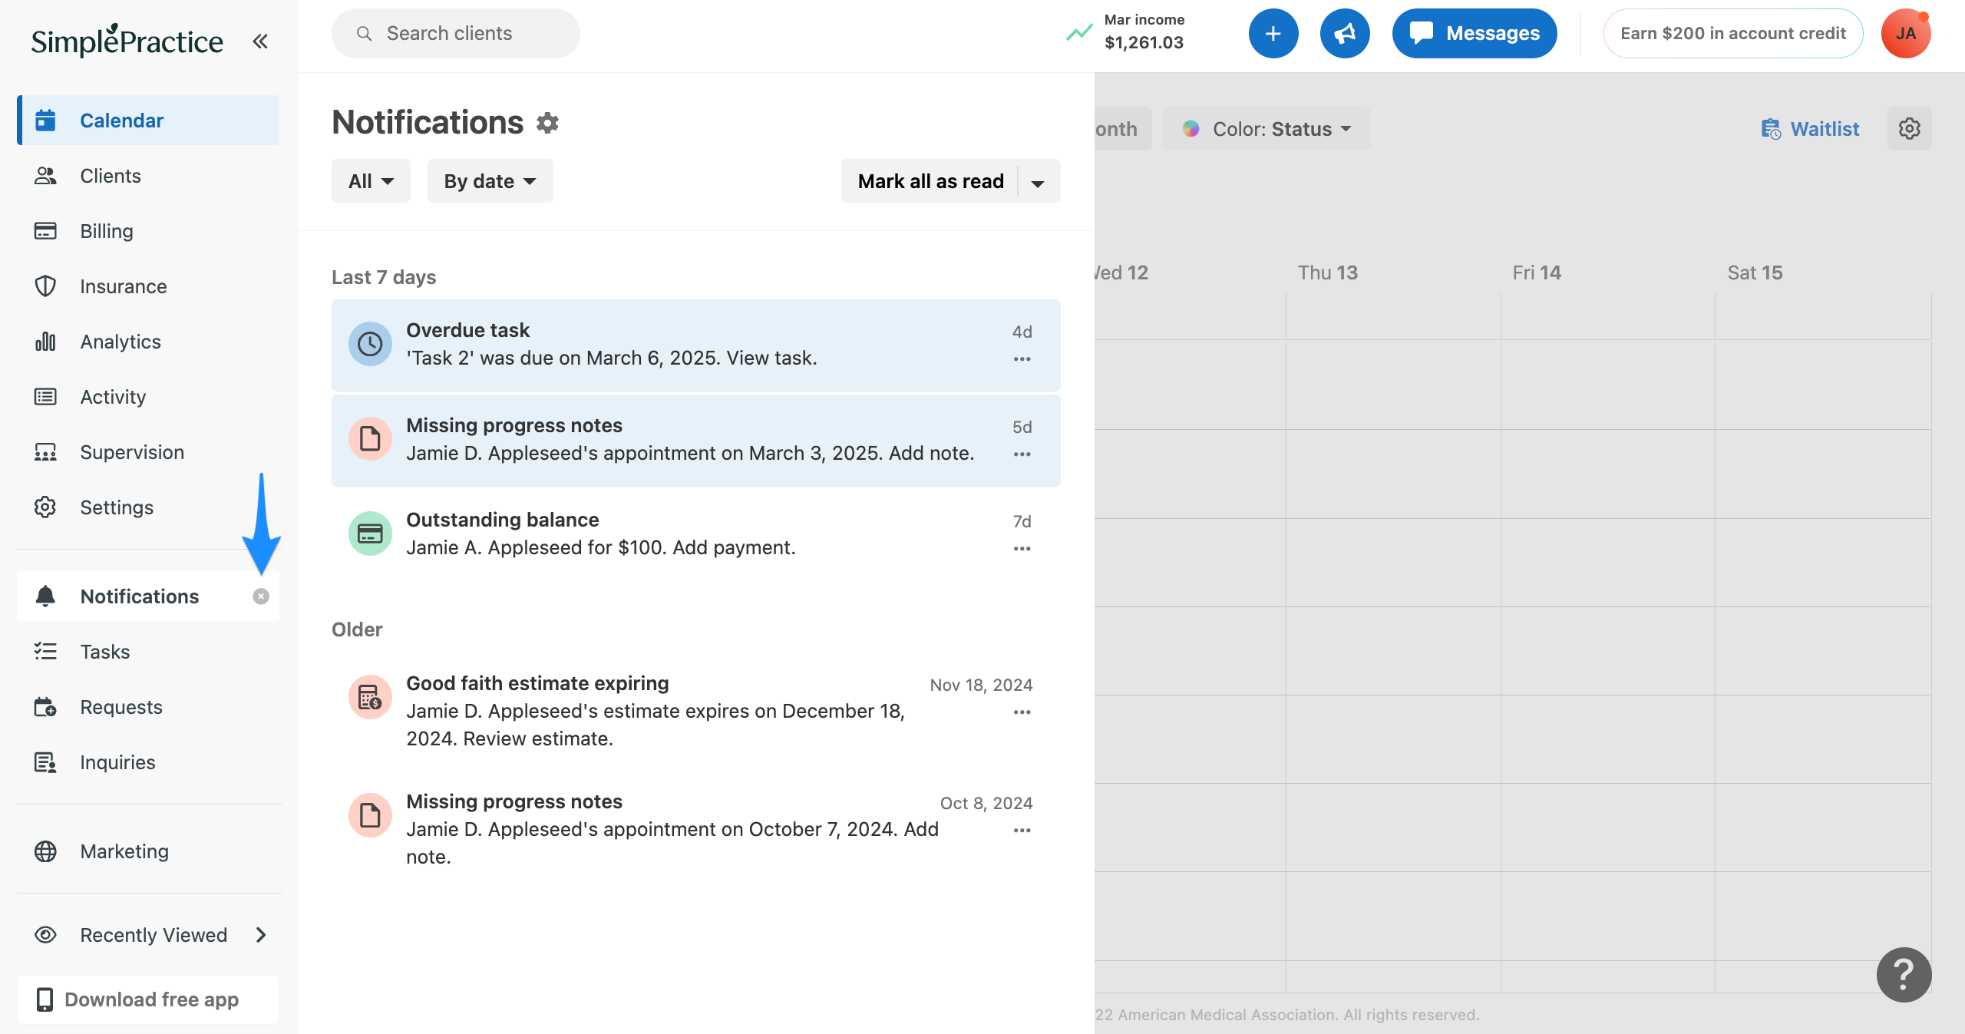Image resolution: width=1965 pixels, height=1034 pixels.
Task: Open more options for Overdue task notification
Action: click(1022, 359)
